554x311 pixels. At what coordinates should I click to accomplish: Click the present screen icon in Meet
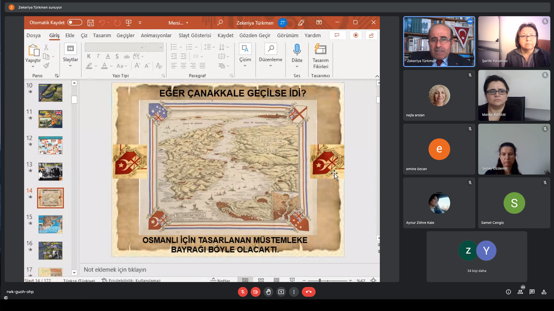pyautogui.click(x=281, y=292)
